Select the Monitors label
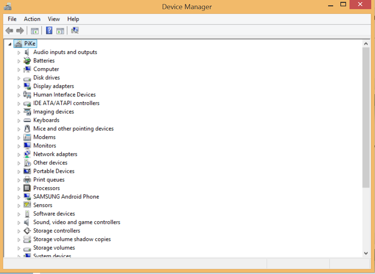Screen dimensions: 375x274 (45, 146)
